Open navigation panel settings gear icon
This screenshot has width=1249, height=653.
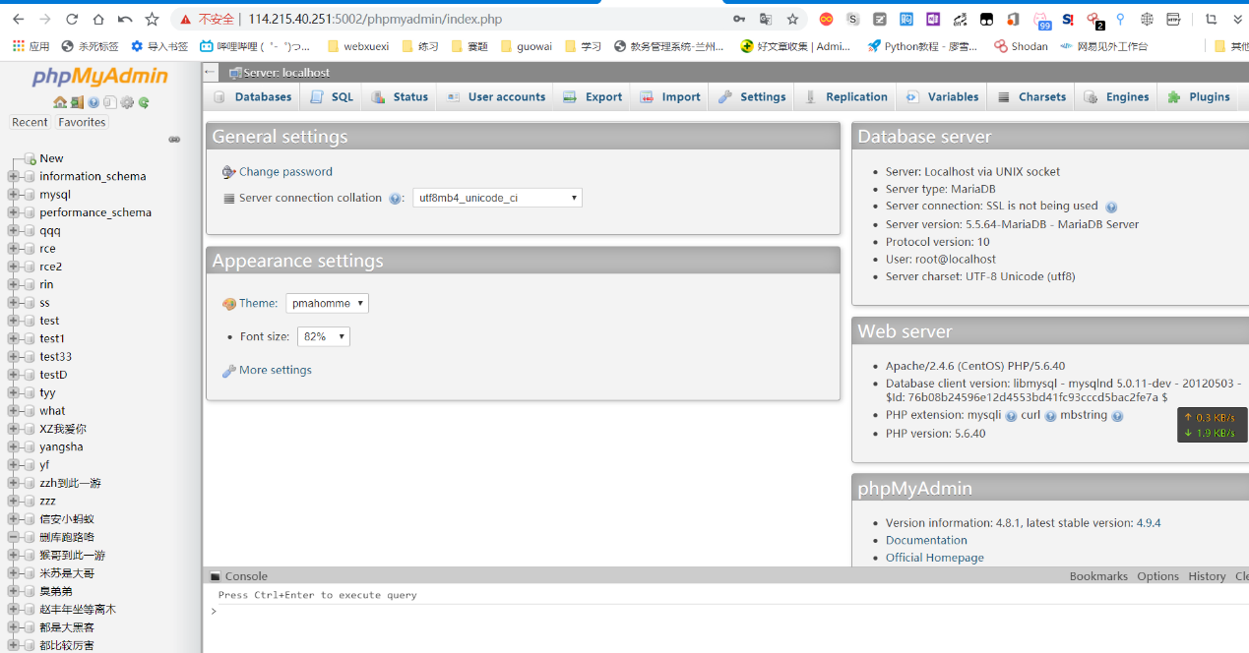coord(127,102)
